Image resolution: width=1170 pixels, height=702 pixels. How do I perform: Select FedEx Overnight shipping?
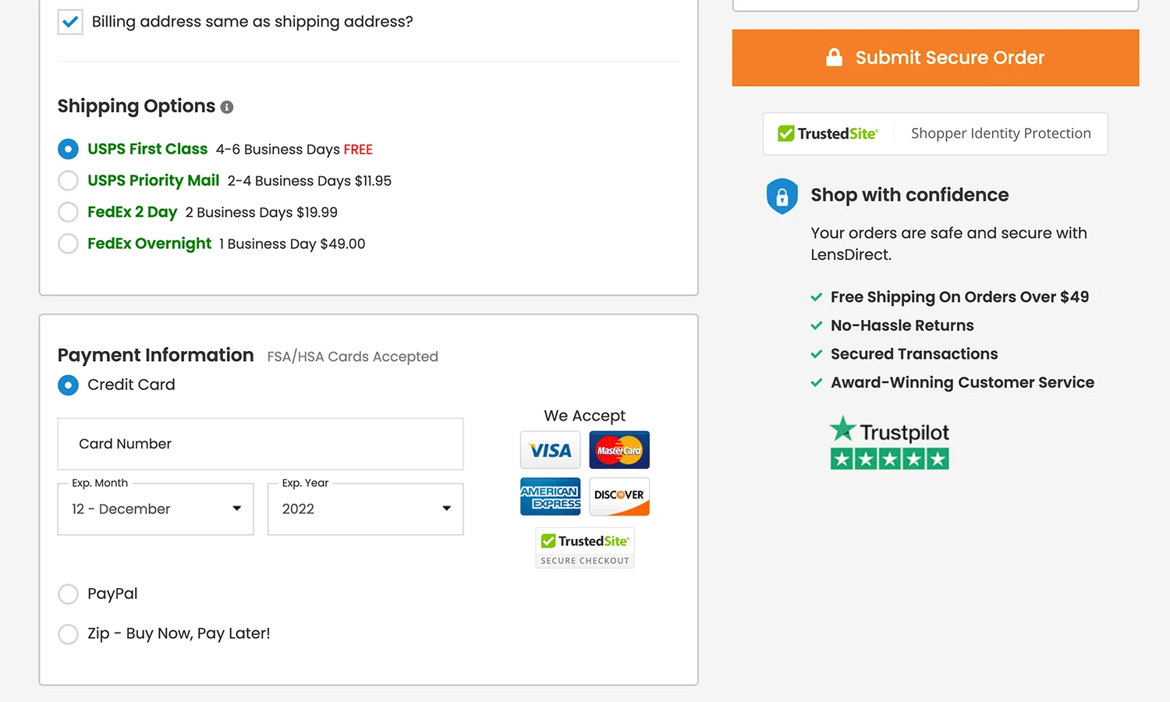tap(68, 243)
